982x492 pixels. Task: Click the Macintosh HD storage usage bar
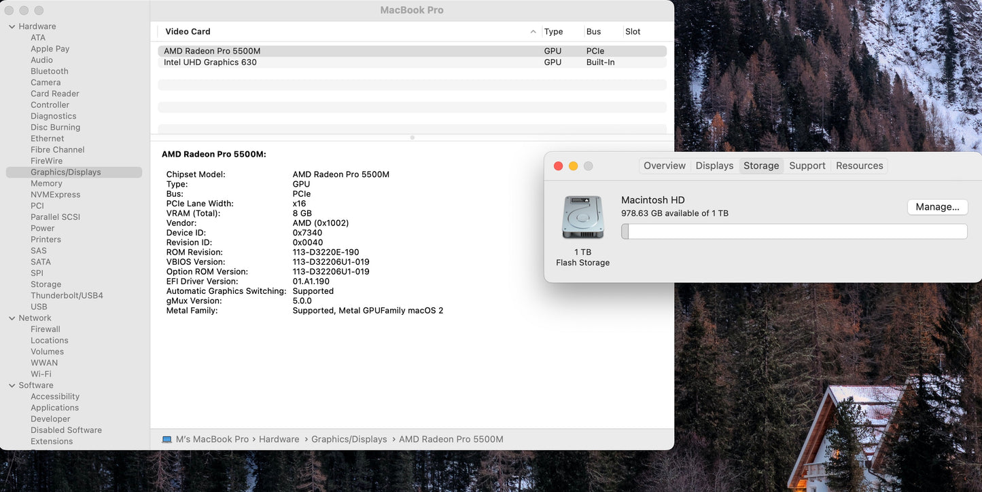[793, 231]
